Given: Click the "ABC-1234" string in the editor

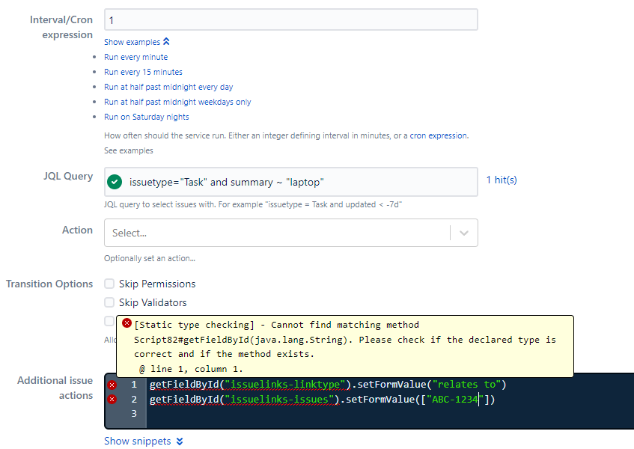Looking at the screenshot, I should [455, 400].
